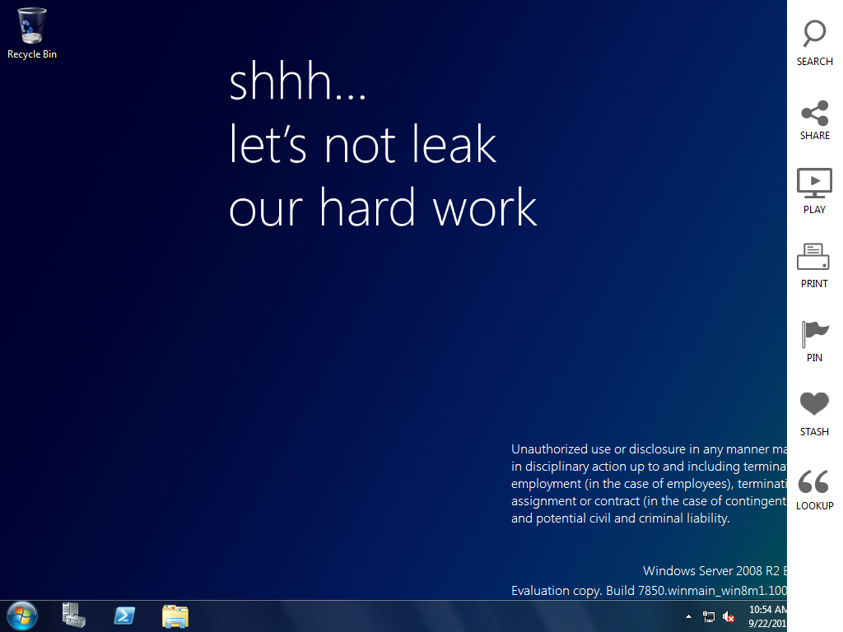Show hidden tray icons arrow
The height and width of the screenshot is (632, 843).
click(x=688, y=616)
